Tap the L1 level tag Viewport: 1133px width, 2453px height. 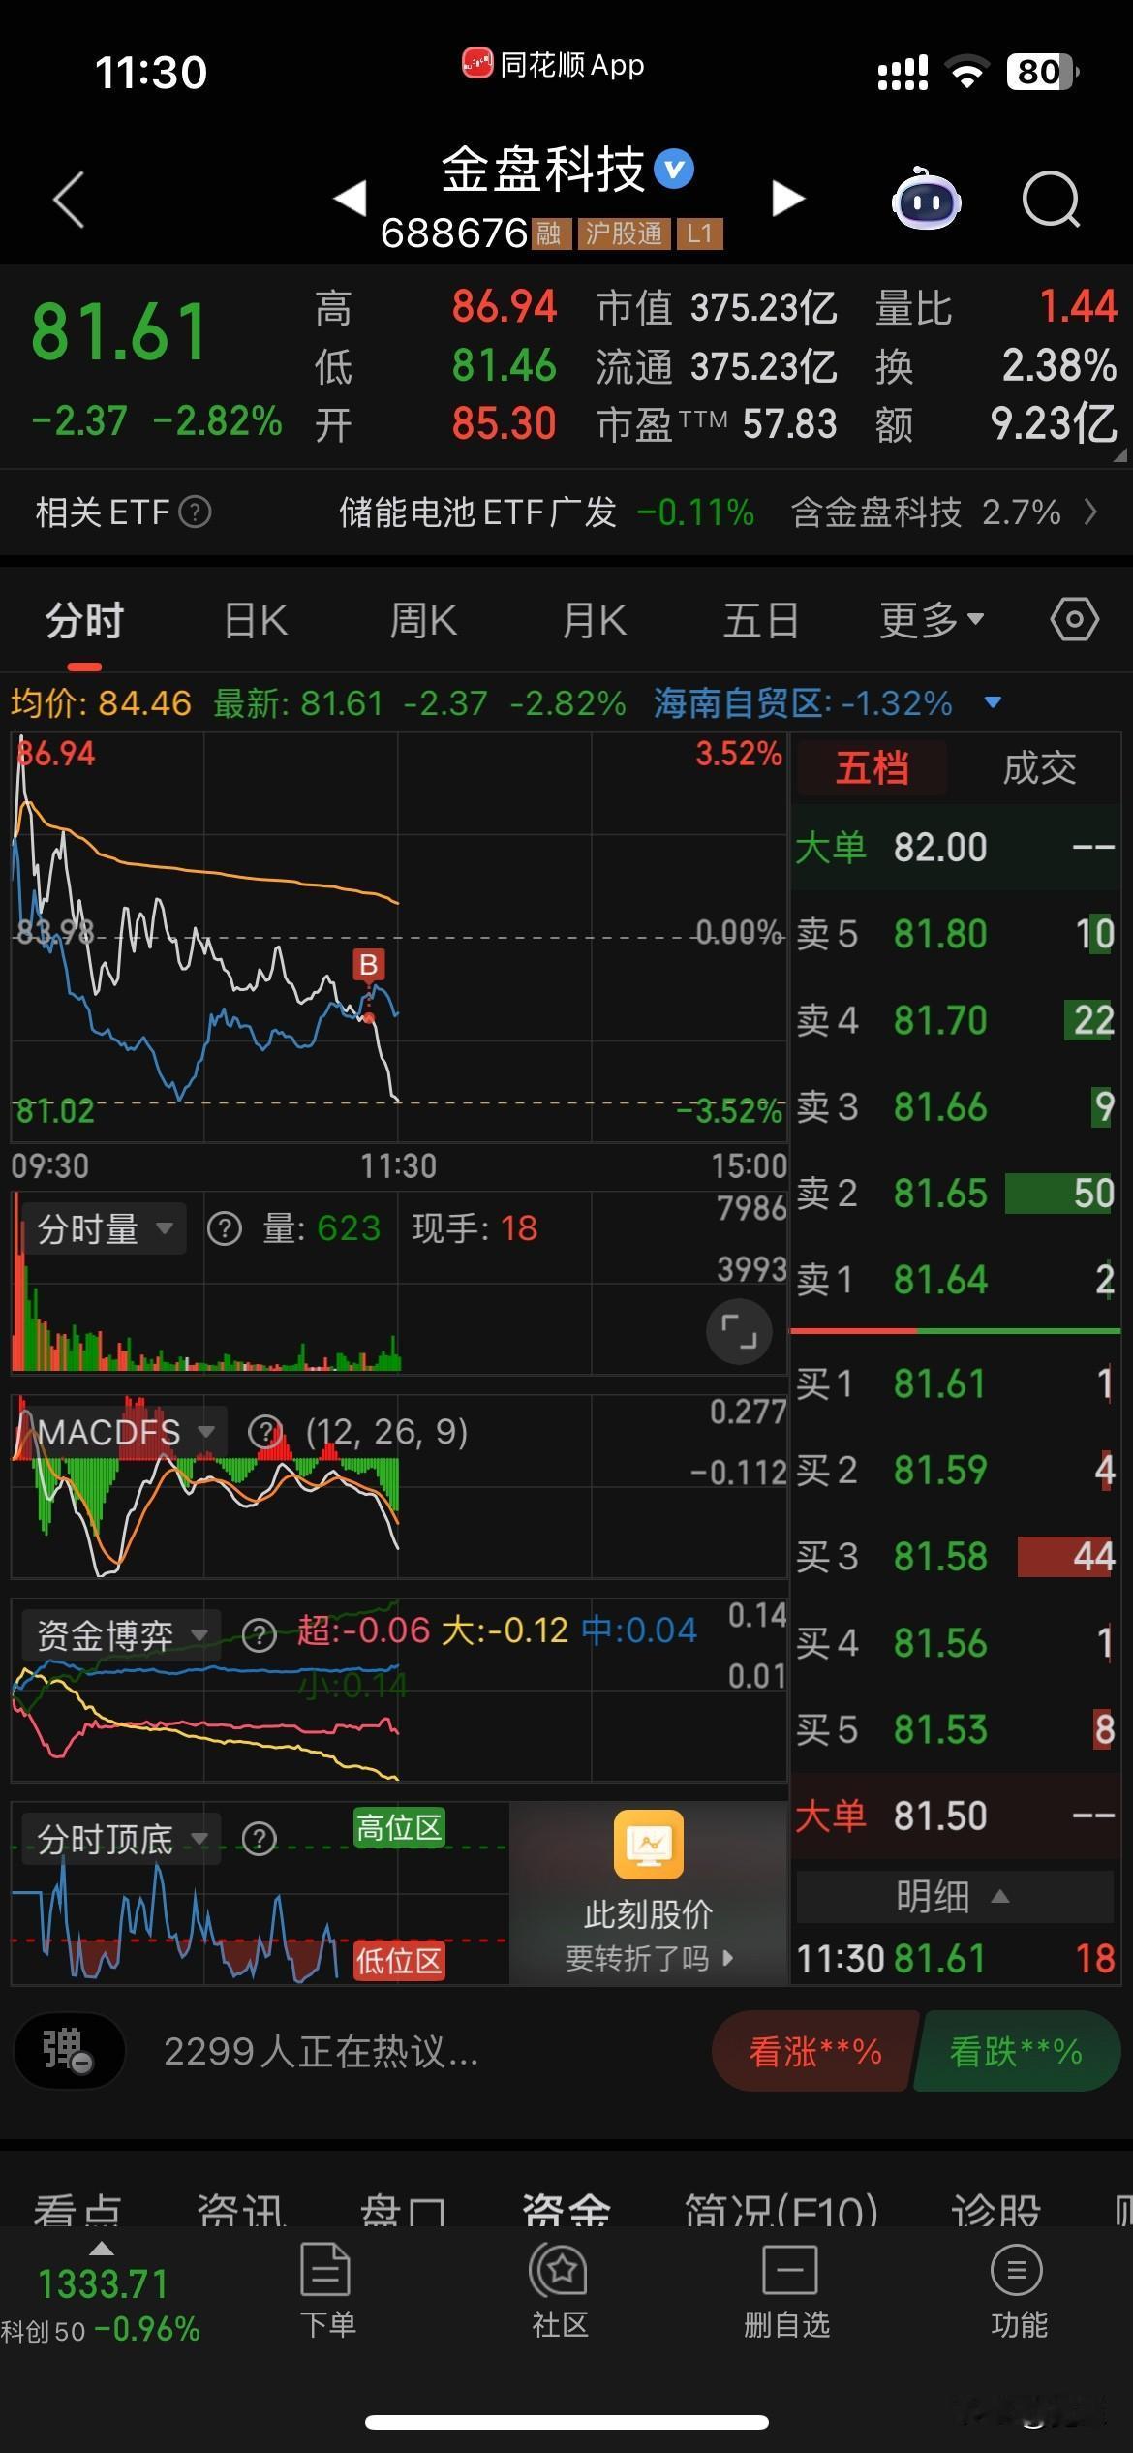[699, 233]
